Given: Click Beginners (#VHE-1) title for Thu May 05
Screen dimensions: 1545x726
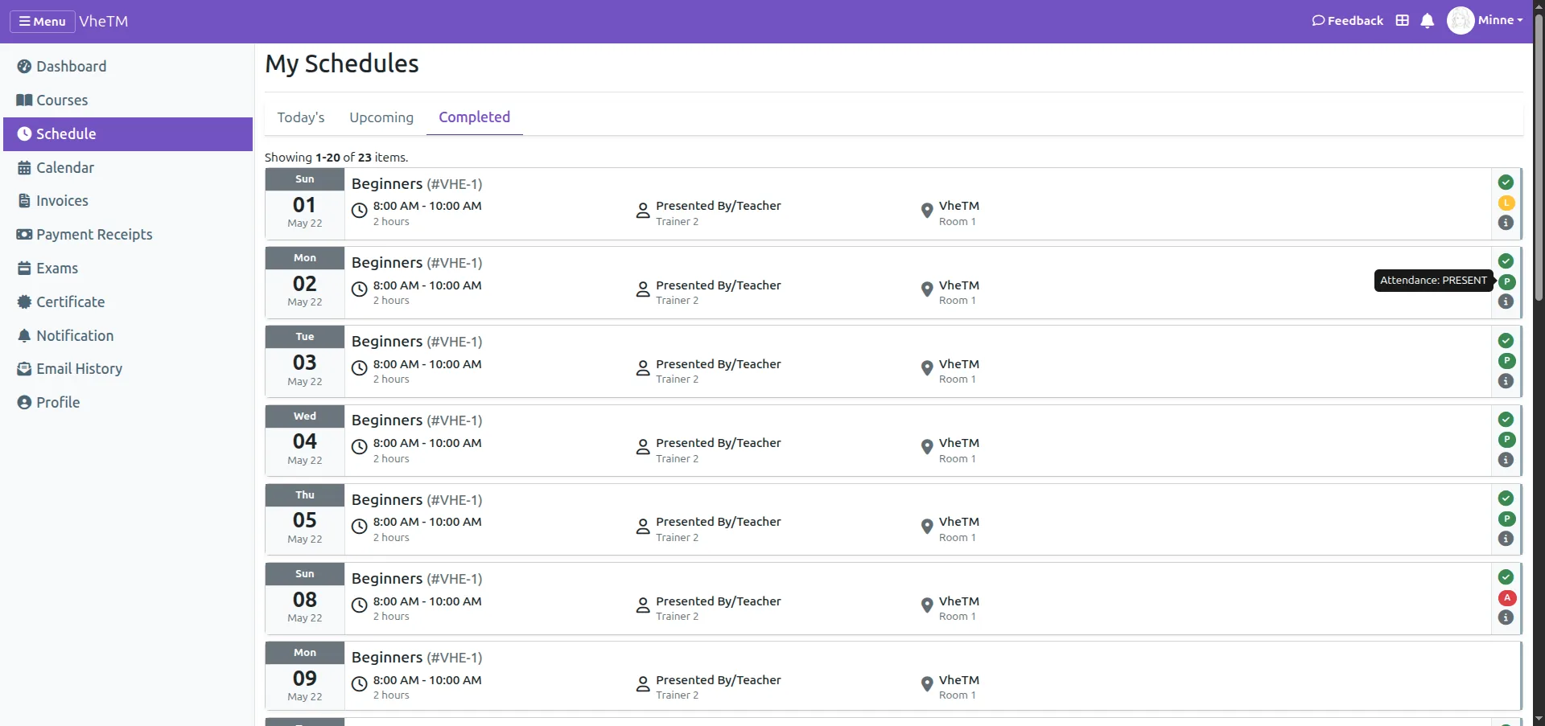Looking at the screenshot, I should tap(417, 500).
